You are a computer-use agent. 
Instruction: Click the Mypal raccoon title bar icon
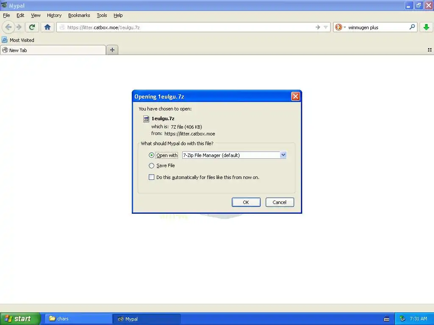click(4, 5)
